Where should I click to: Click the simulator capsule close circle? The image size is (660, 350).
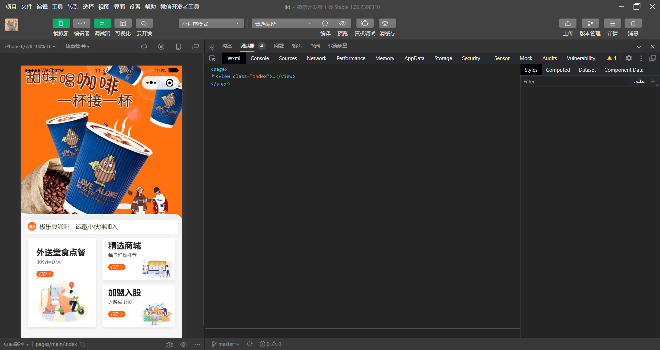[x=170, y=83]
